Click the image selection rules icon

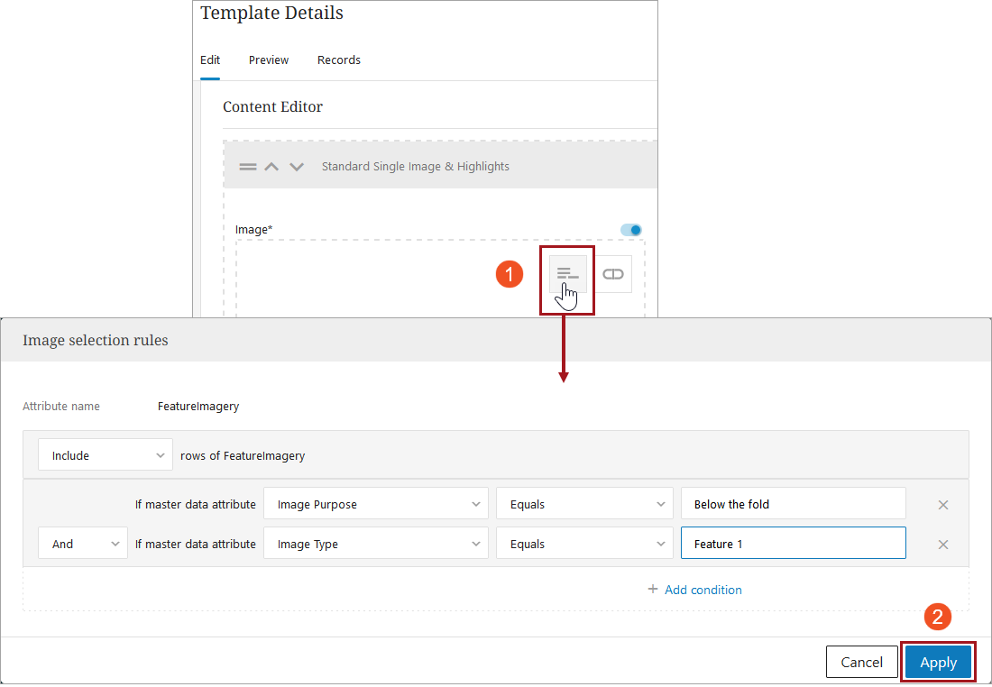(x=567, y=274)
